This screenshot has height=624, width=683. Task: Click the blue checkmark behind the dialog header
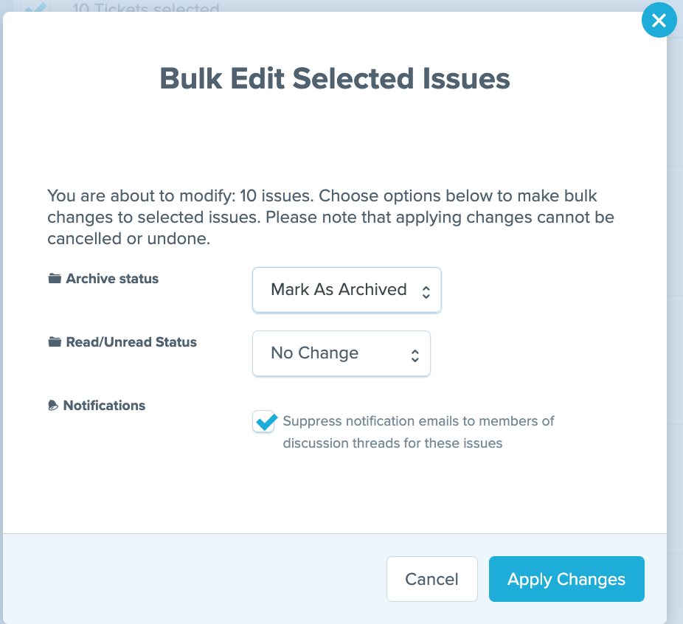[35, 7]
